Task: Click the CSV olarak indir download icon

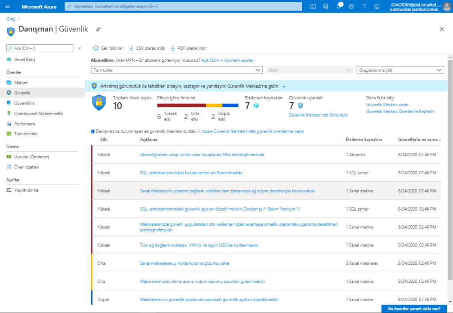Action: click(131, 48)
